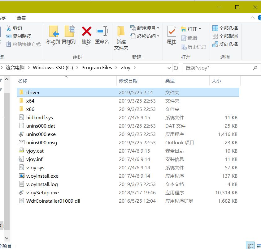Click the unins000.msg envelope icon
The height and width of the screenshot is (249, 261).
point(21,142)
